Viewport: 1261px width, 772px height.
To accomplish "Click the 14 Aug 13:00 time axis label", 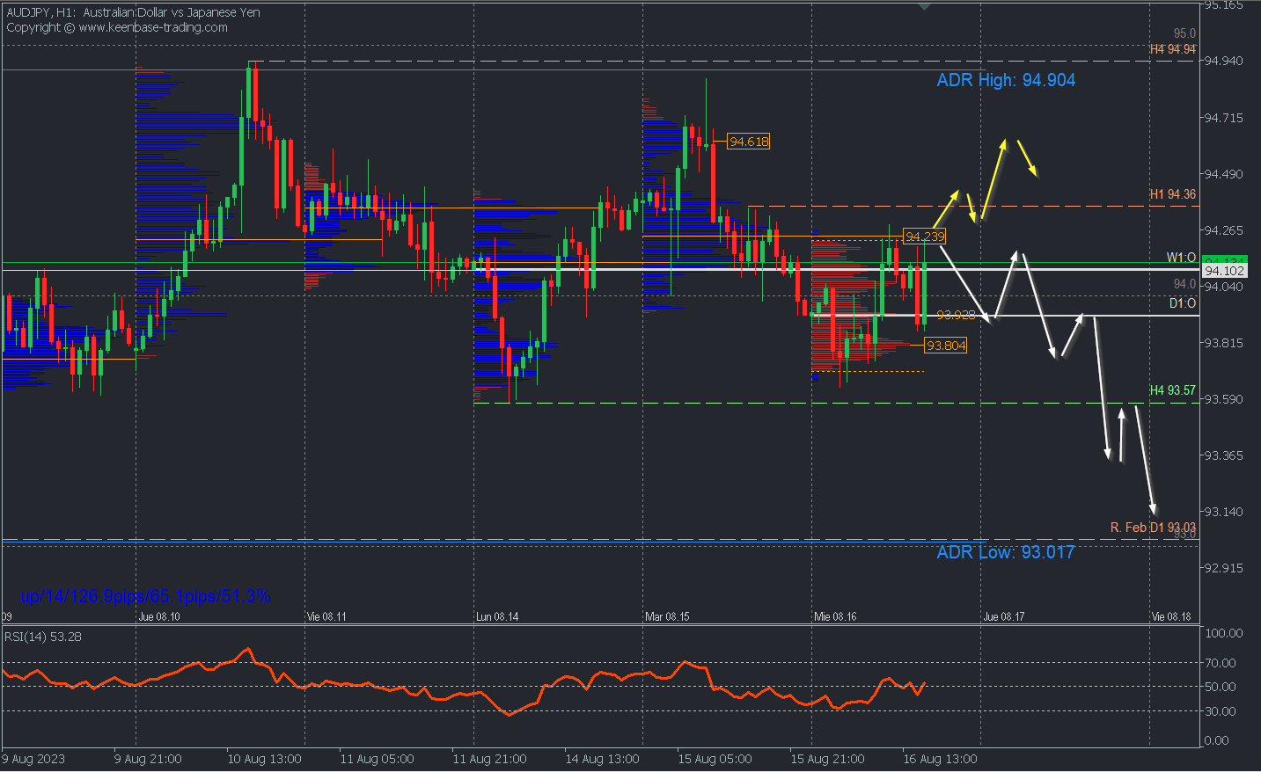I will 602,759.
